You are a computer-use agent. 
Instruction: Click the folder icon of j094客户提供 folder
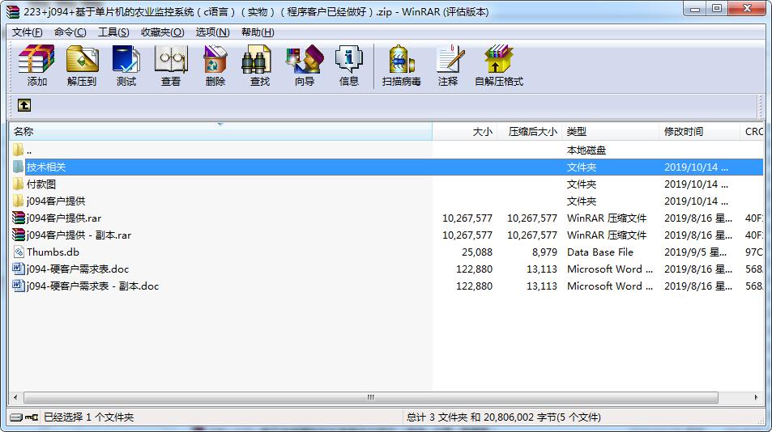click(x=18, y=201)
